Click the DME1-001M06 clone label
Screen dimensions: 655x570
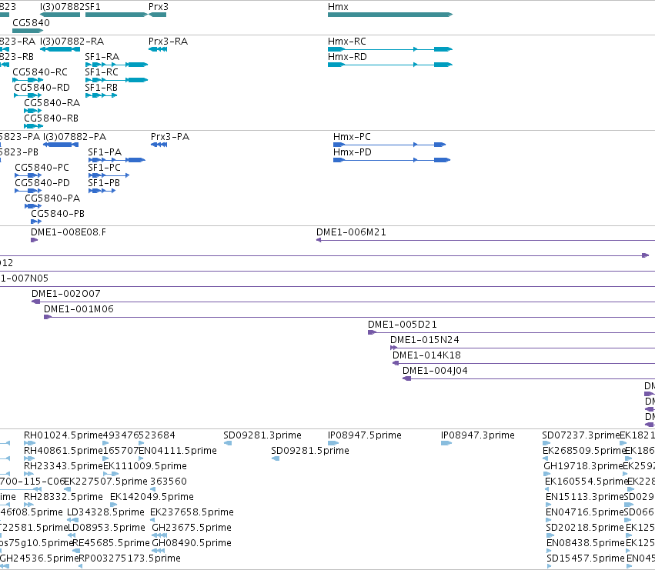79,309
